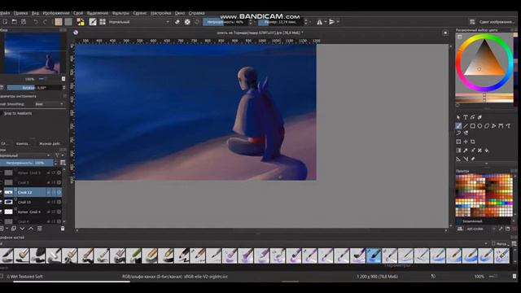Open the Brush Smoothing dropdown
Screen dimensions: 521x293
pyautogui.click(x=49, y=104)
